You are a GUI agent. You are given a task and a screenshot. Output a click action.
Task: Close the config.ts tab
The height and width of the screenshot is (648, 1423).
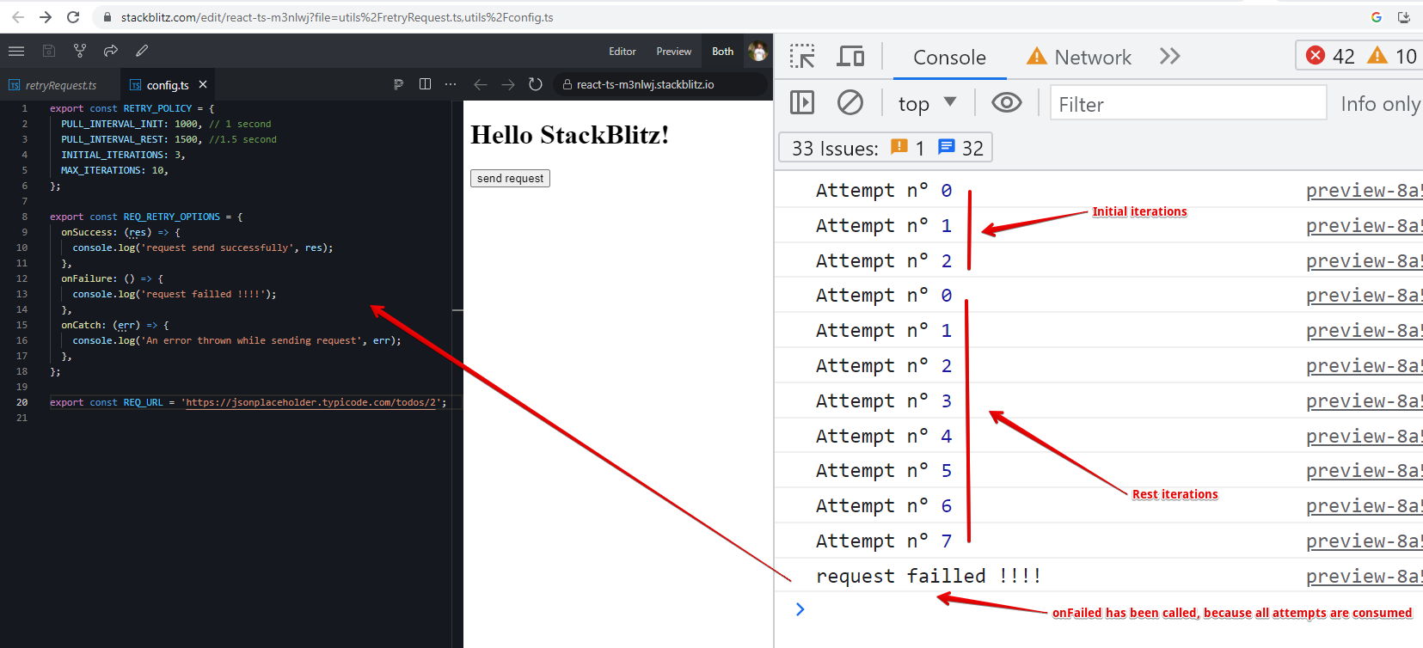pos(203,84)
